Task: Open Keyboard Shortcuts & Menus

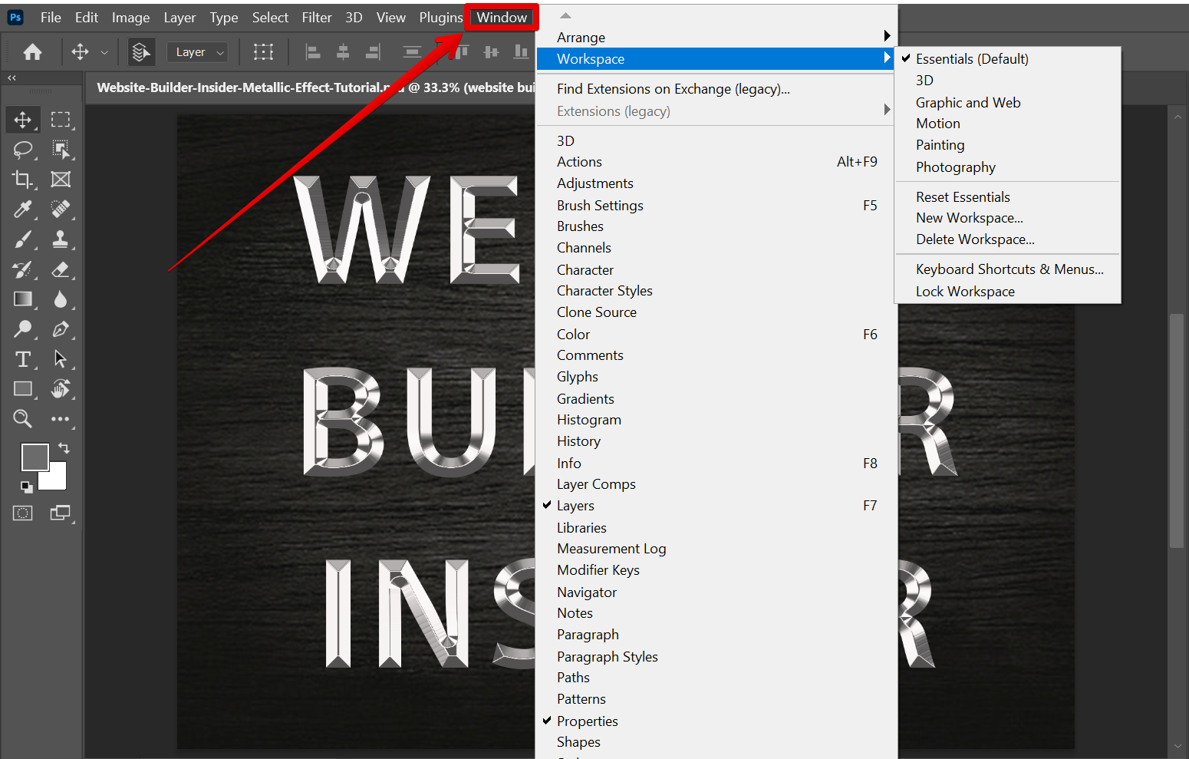Action: pos(1009,269)
